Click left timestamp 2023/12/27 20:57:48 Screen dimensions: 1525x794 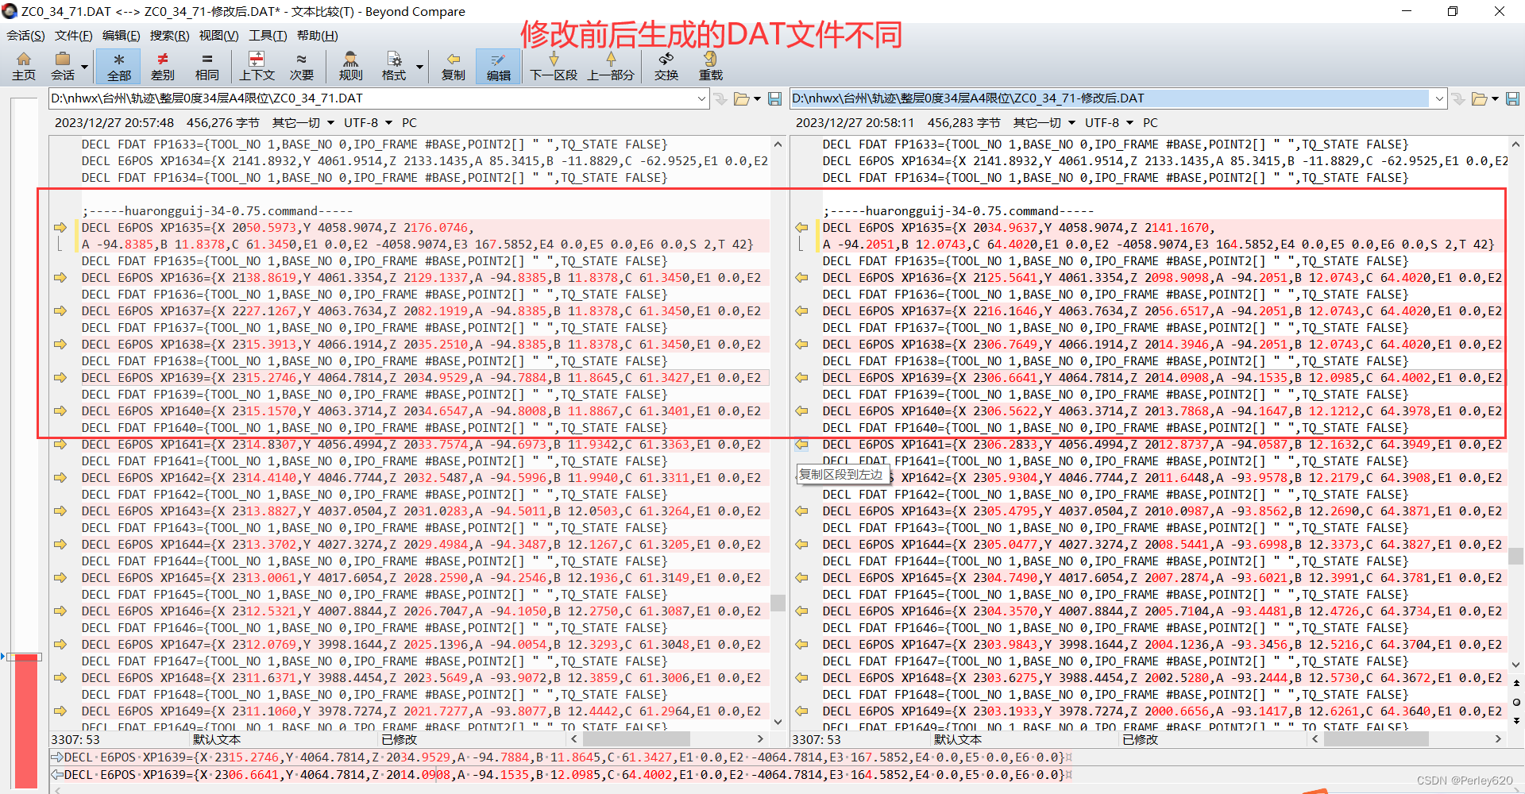pos(114,122)
